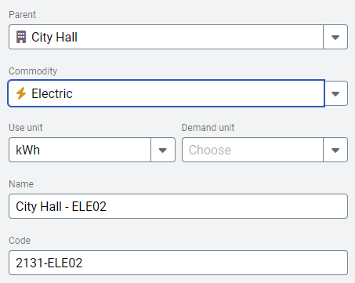
Task: Select the City Hall parent value text
Action: (54, 37)
